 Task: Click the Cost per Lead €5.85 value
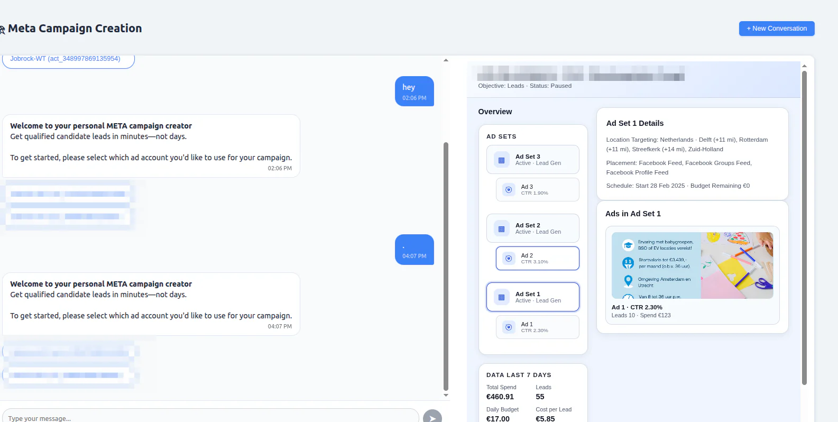click(545, 418)
